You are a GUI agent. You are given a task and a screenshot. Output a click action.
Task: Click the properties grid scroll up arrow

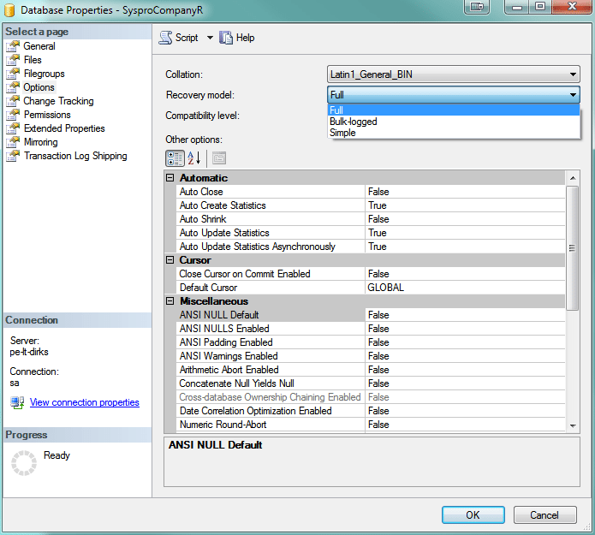tap(573, 178)
